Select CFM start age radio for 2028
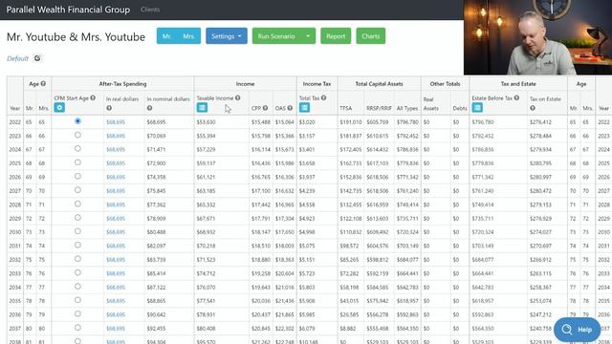Screen dimensions: 612x344 click(x=77, y=204)
